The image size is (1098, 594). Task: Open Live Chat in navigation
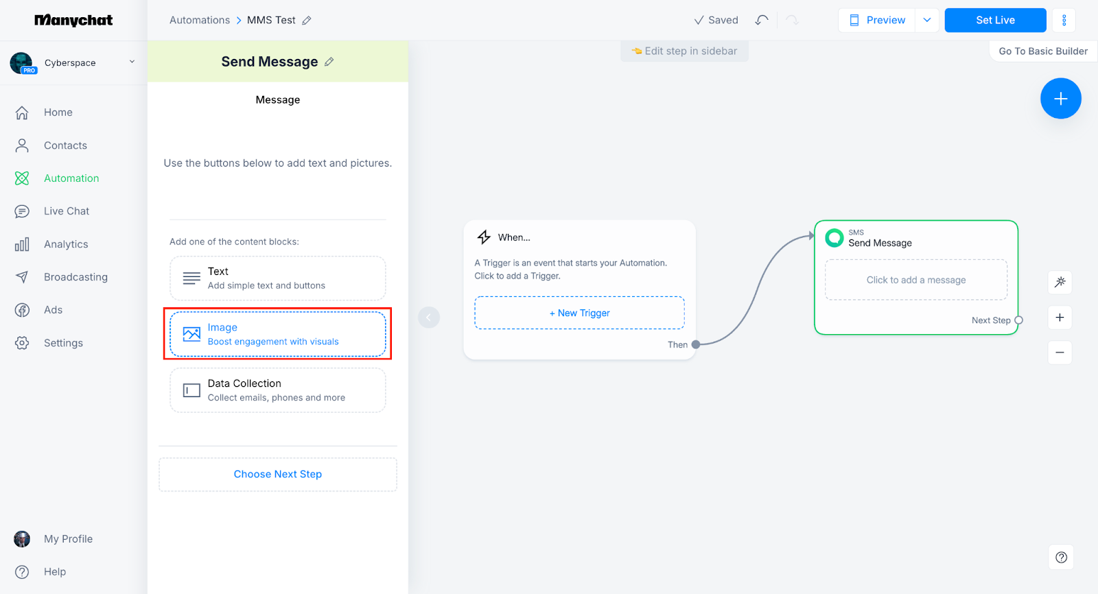(66, 211)
